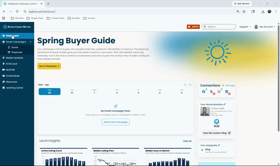This screenshot has width=280, height=166.
Task: Focus the Search input field
Action: pyautogui.click(x=219, y=27)
